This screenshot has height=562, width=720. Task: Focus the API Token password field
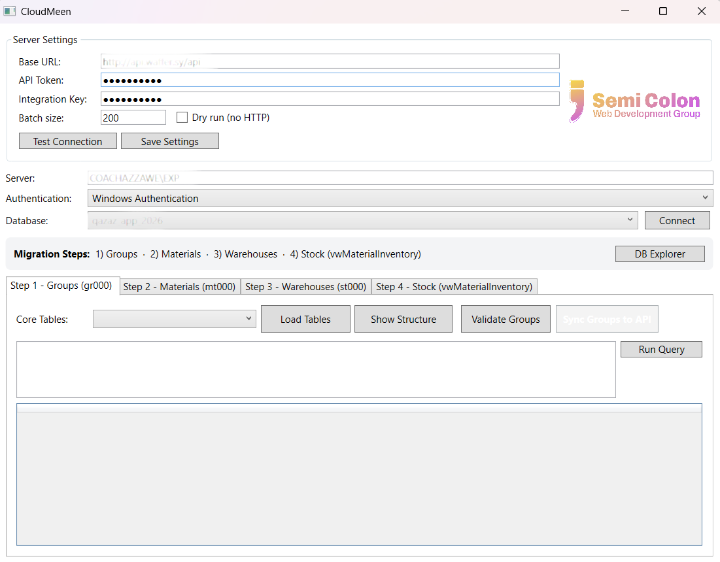tap(330, 80)
